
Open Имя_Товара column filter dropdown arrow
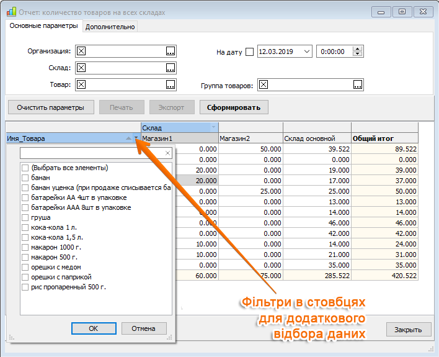136,138
